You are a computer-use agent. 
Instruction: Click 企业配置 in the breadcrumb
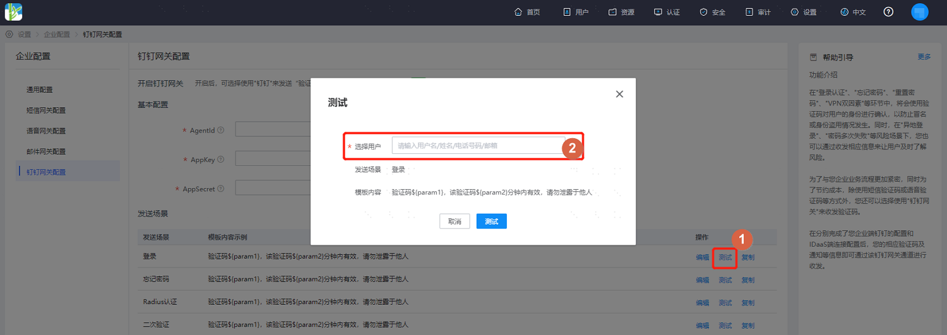click(x=57, y=34)
